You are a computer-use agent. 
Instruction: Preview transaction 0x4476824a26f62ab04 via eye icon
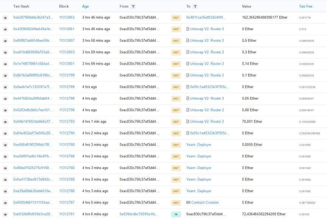[x=5, y=99]
